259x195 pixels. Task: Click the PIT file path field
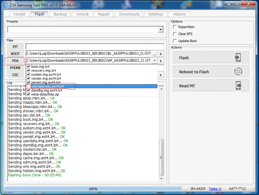coord(95,47)
